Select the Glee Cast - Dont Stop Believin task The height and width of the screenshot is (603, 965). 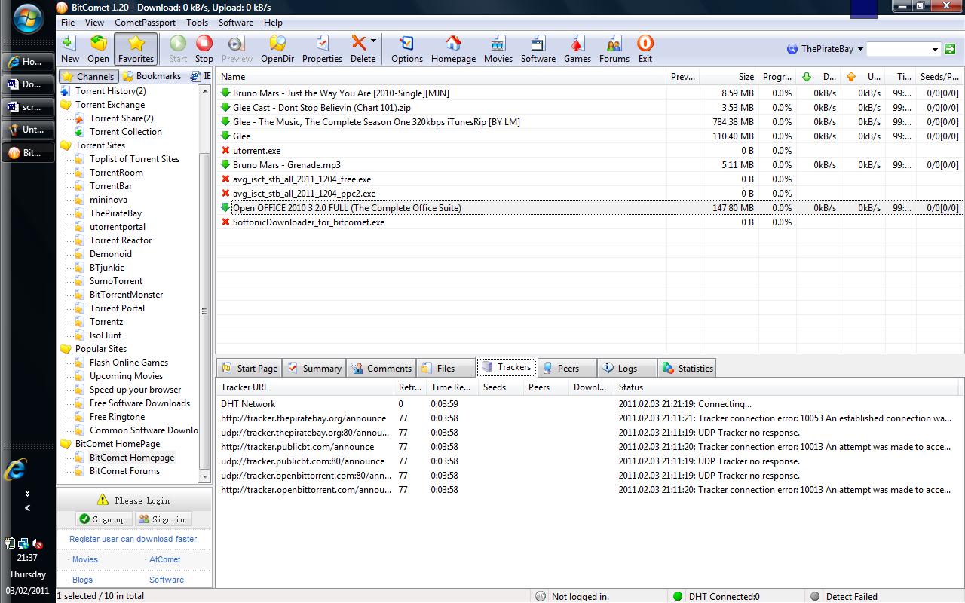(589, 108)
